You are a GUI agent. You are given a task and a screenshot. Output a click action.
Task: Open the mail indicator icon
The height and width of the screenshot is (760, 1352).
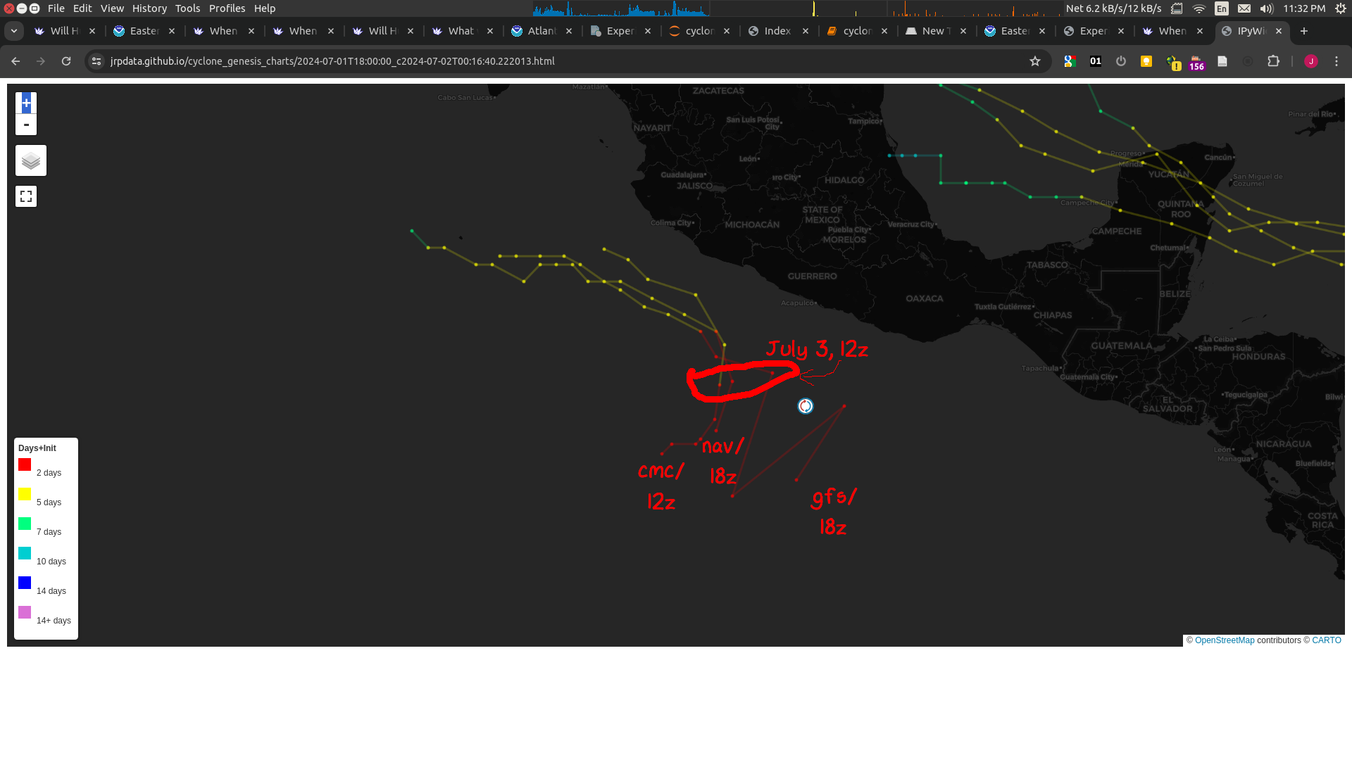[1244, 8]
